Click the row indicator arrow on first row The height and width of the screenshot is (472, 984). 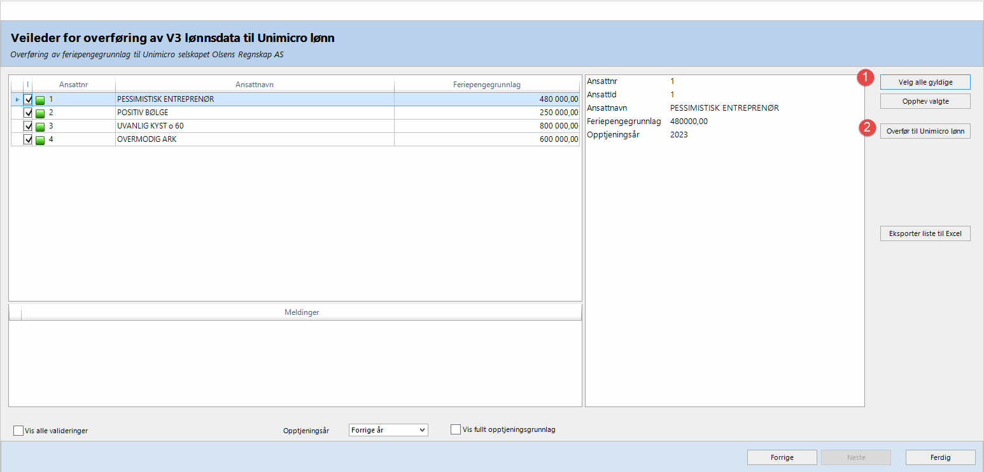pos(17,100)
